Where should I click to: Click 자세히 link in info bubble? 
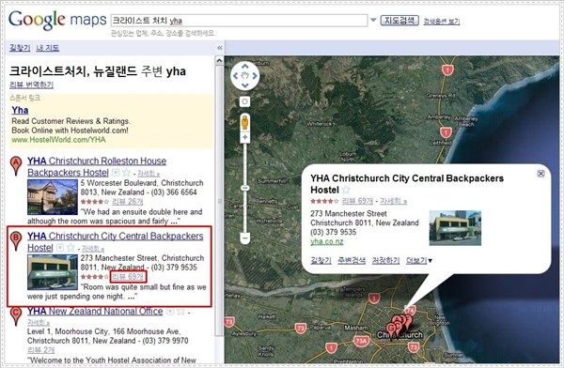click(394, 201)
